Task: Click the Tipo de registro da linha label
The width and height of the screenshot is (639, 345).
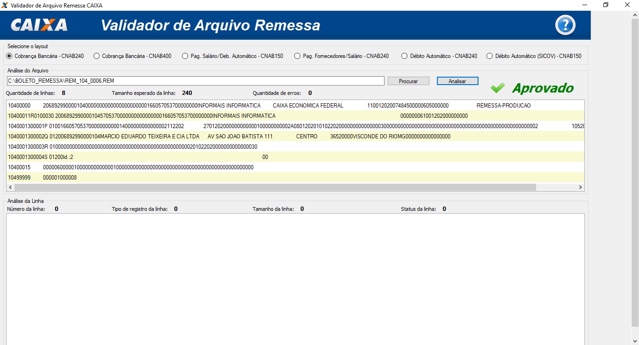Action: click(x=140, y=209)
